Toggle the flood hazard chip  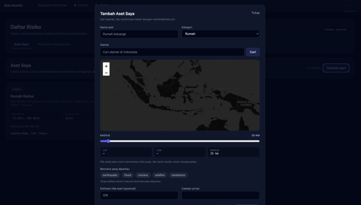[128, 175]
